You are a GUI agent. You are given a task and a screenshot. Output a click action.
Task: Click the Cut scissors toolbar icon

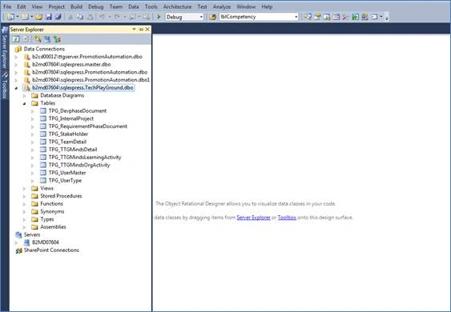tap(70, 17)
